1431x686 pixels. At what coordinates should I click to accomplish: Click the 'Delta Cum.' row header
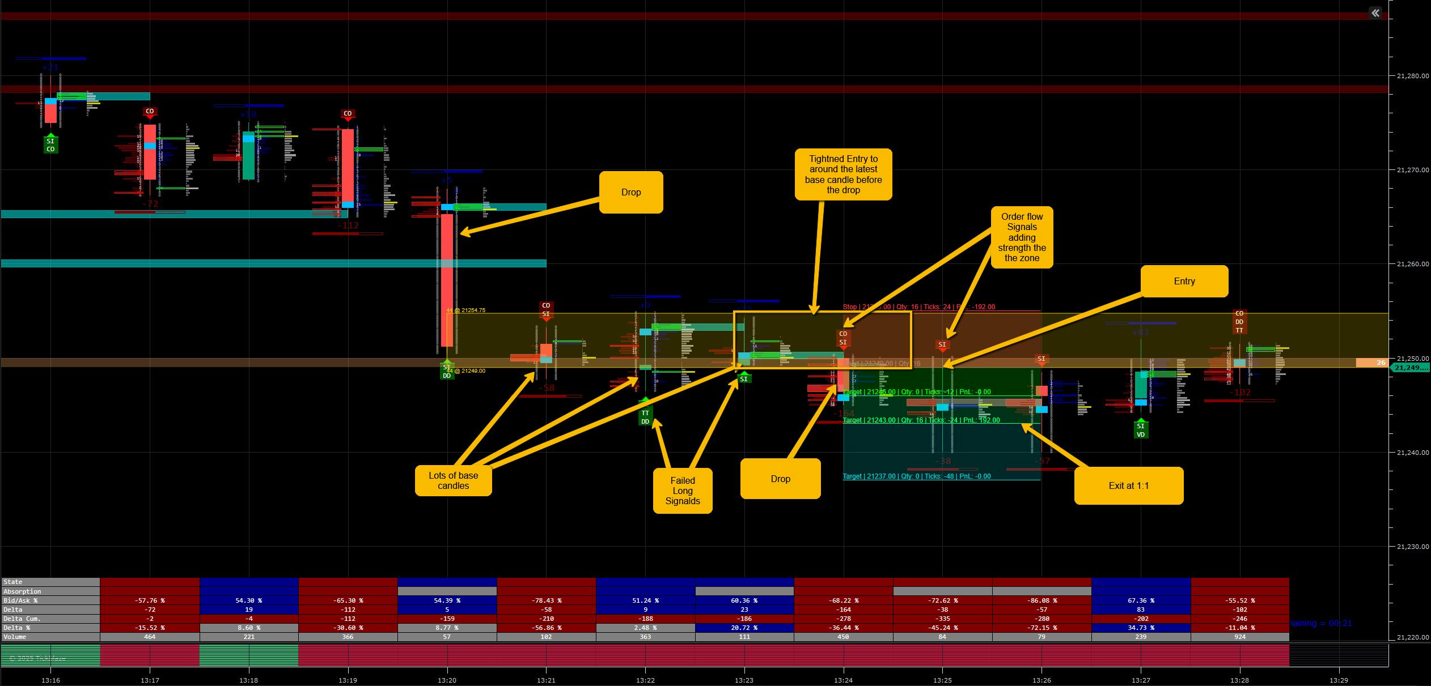50,619
